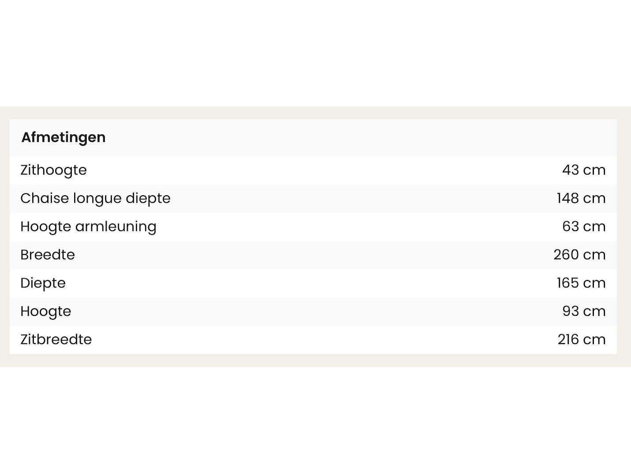The image size is (631, 474).
Task: Select the Zithoogte label
Action: (53, 170)
